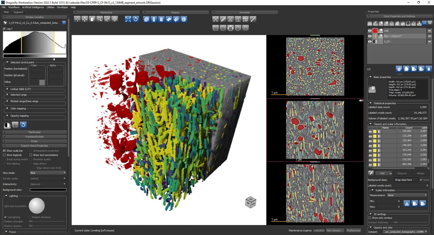Select the Zoom tool in the Manipulate toolbar
The width and height of the screenshot is (434, 235).
[99, 19]
